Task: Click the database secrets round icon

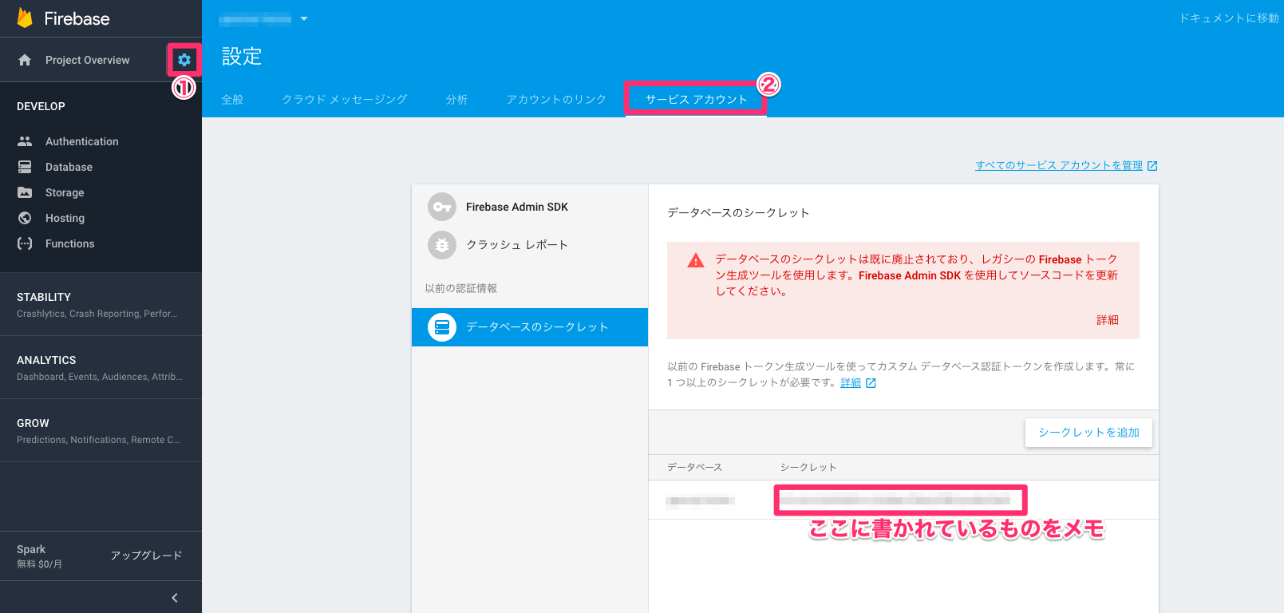Action: 442,327
